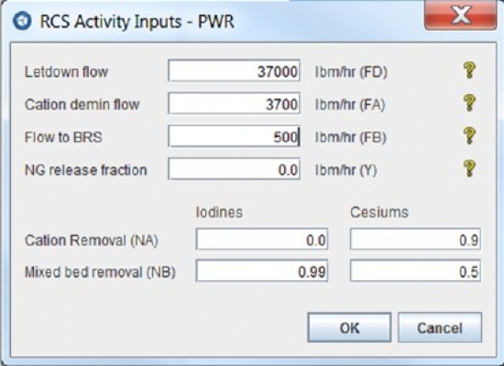Select Iodines Cation Removal field

[262, 240]
